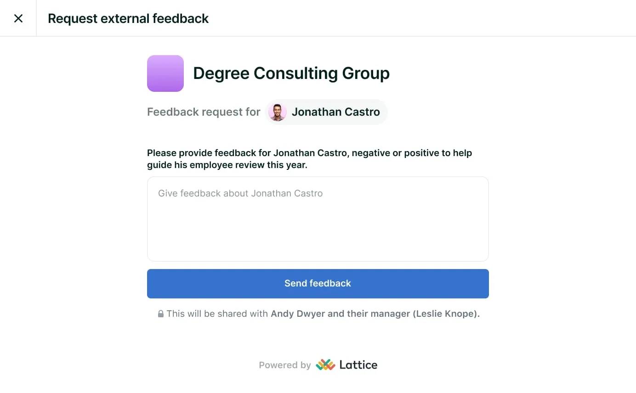Click the 'Powered by' footer text
Image resolution: width=636 pixels, height=393 pixels.
[285, 365]
